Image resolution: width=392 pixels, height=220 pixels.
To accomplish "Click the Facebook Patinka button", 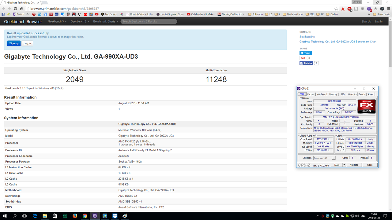I will tap(306, 63).
